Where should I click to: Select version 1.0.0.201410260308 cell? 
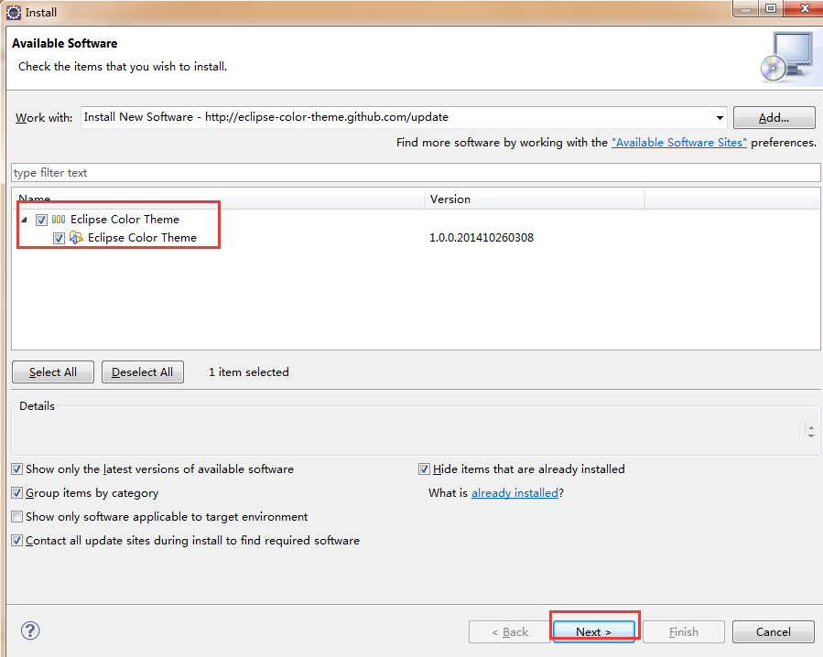[482, 238]
